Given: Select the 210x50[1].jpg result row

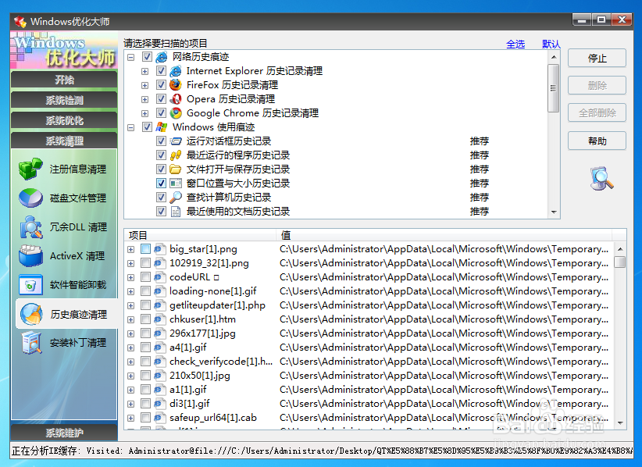Looking at the screenshot, I should pos(368,376).
